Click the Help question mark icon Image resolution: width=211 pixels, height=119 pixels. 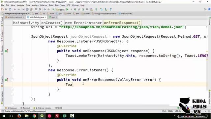(x=111, y=9)
